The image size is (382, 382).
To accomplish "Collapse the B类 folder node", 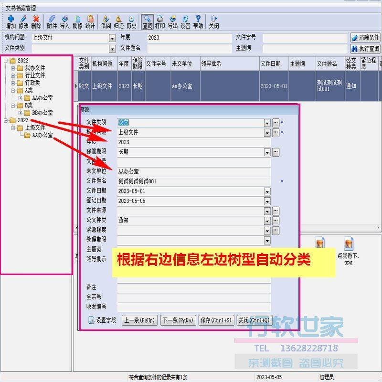I will [13, 106].
